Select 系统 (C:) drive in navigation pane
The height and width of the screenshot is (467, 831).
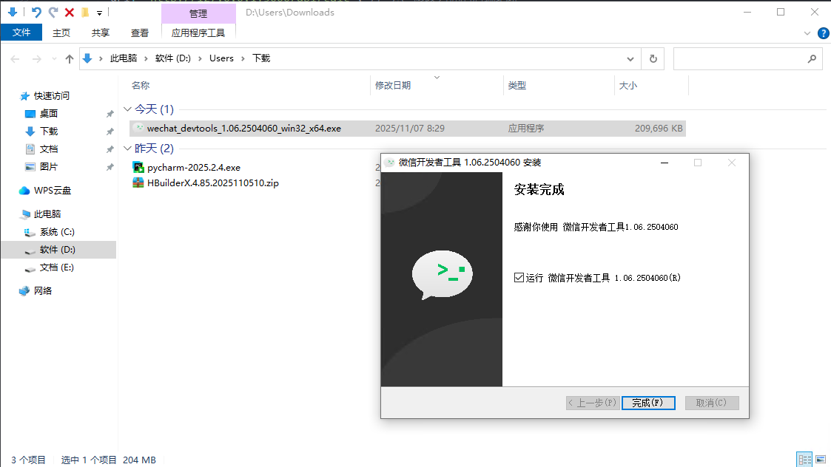57,232
